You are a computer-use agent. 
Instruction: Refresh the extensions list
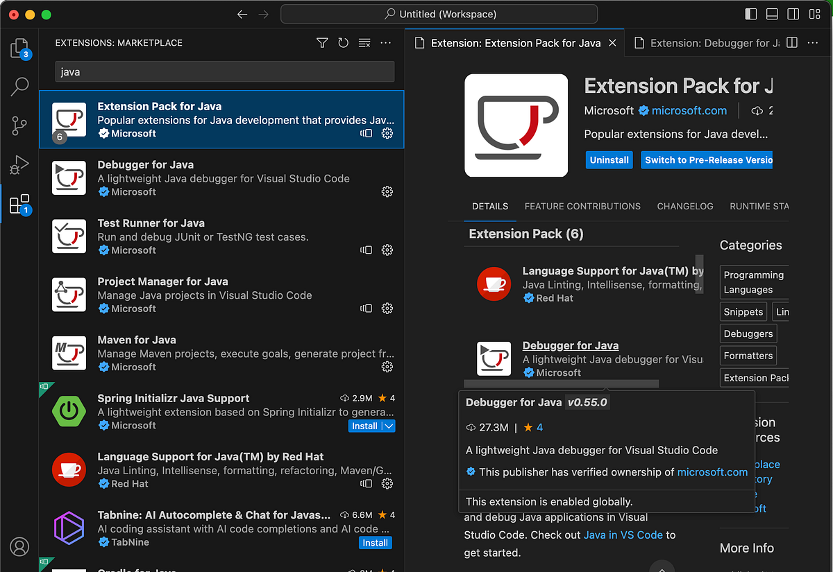[343, 42]
